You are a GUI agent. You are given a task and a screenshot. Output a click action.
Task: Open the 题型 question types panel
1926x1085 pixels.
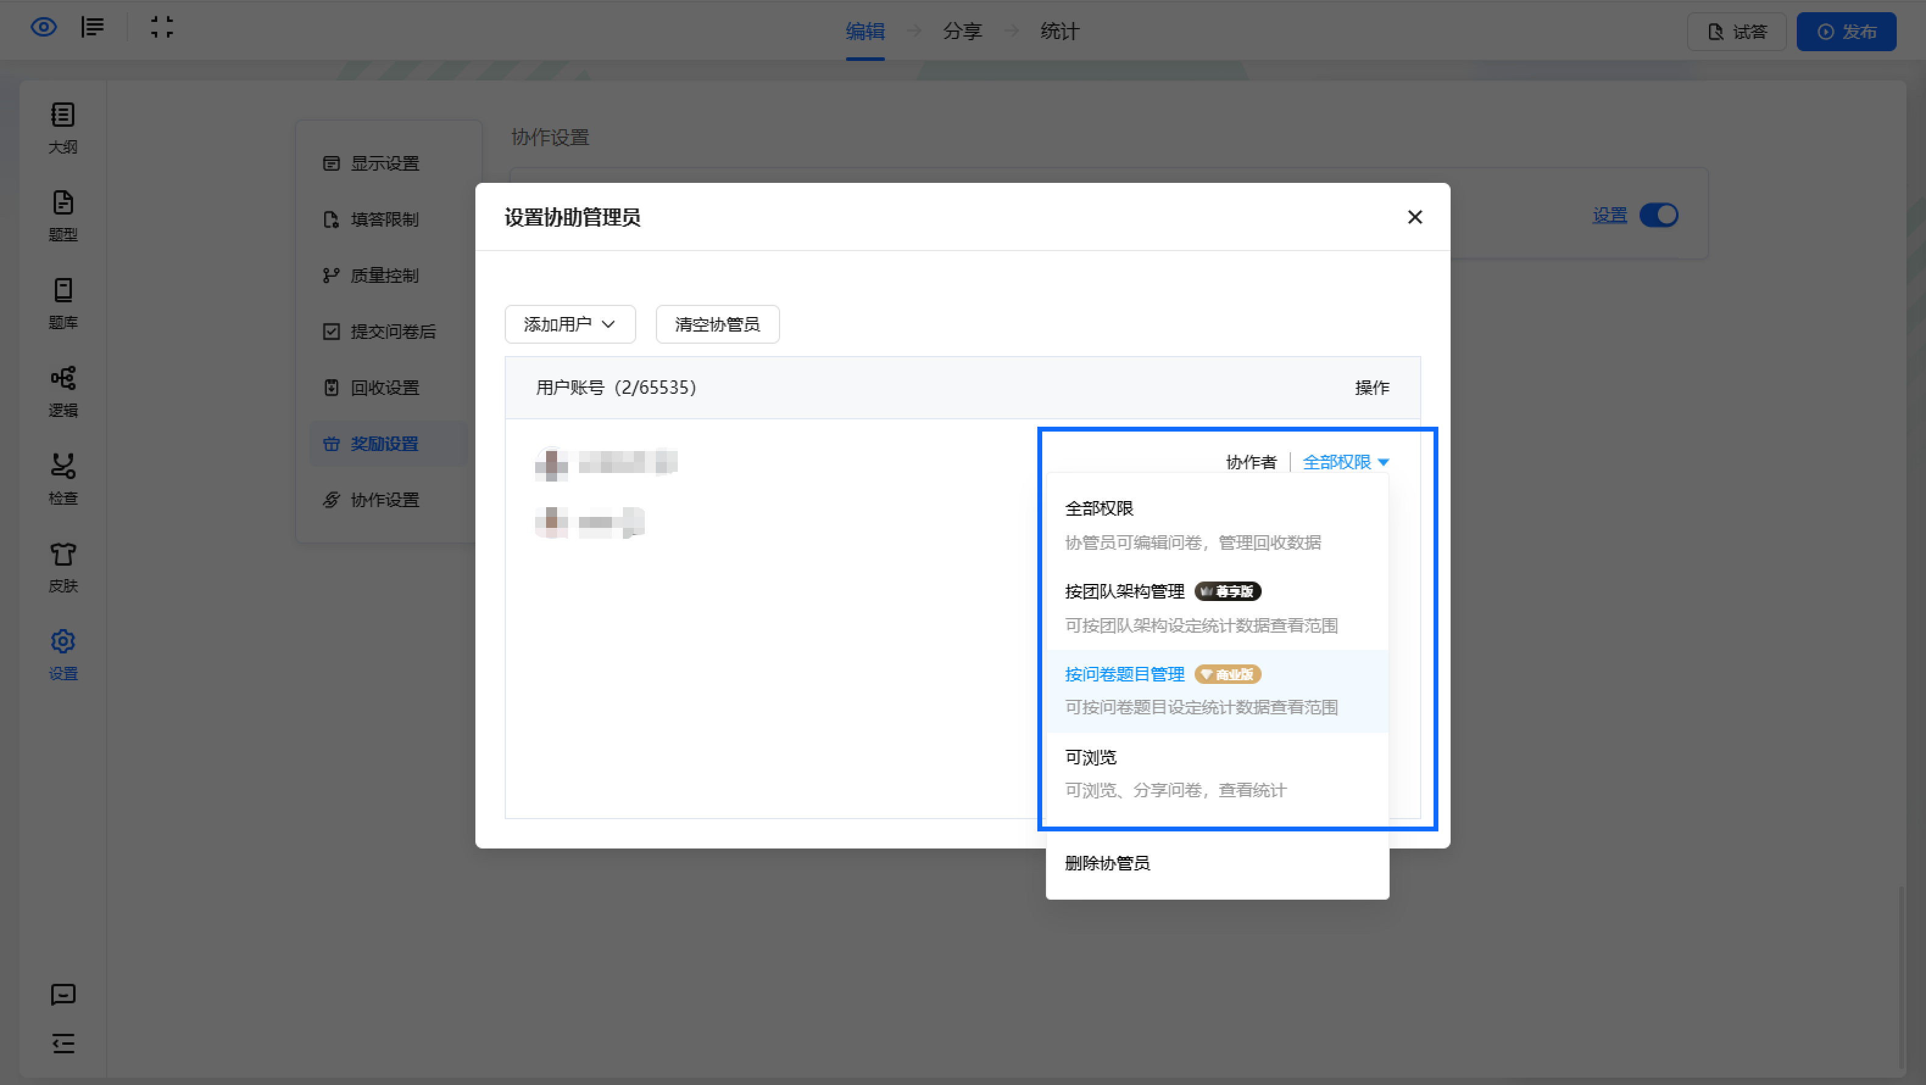[63, 215]
